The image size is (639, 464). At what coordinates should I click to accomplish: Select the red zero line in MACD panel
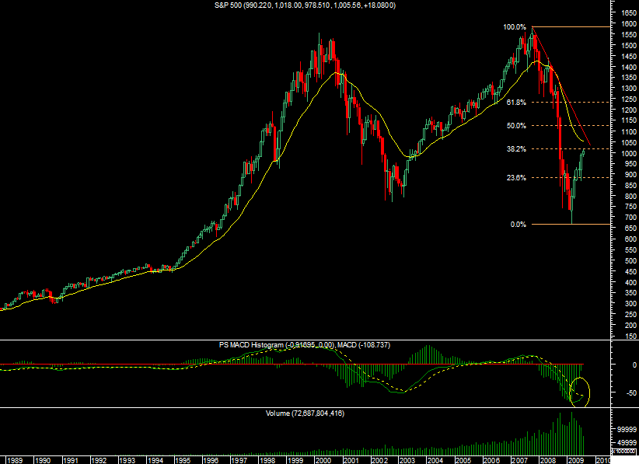pos(292,365)
